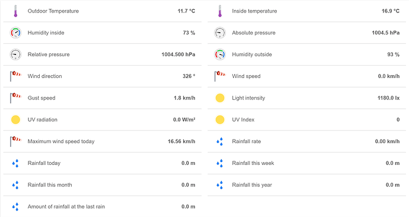Select the Absolute pressure label
Screen dimensions: 409x217
(254, 33)
